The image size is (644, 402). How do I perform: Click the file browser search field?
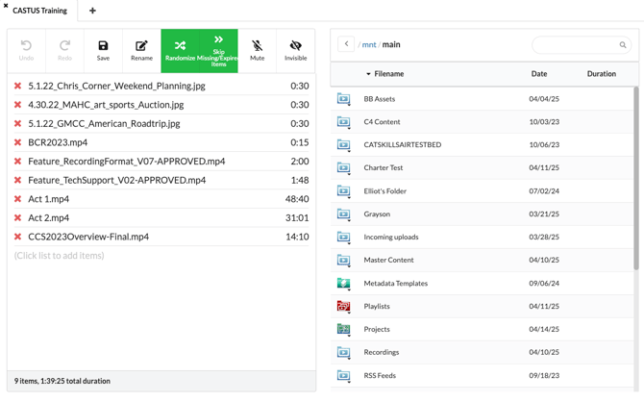(x=576, y=44)
